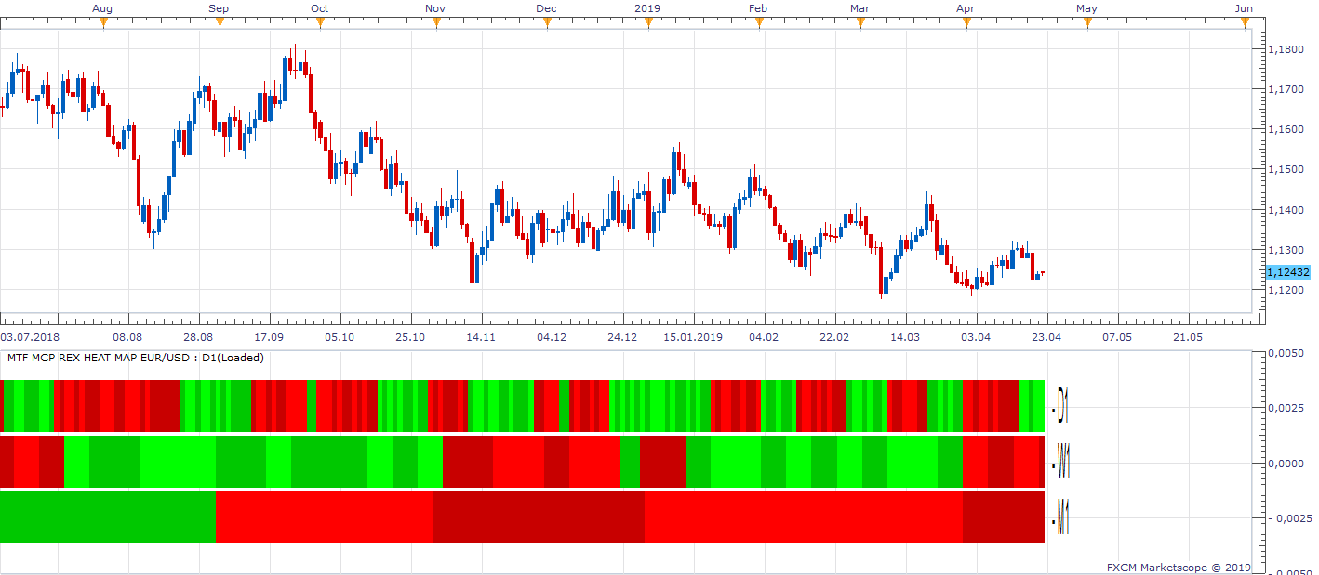Click the FXCM Marketscope © 2019 text
This screenshot has width=1319, height=575.
(1179, 568)
